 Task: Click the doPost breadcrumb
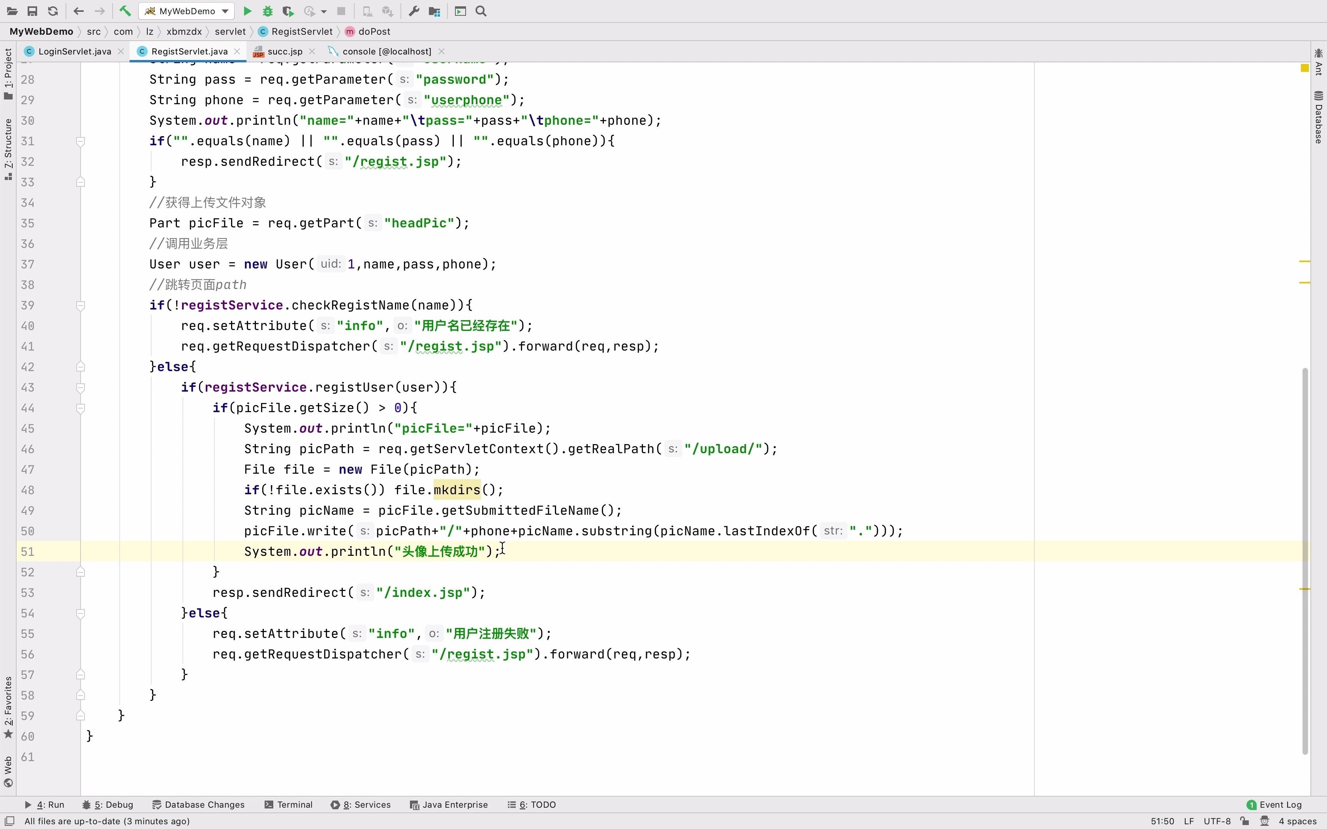pyautogui.click(x=368, y=31)
